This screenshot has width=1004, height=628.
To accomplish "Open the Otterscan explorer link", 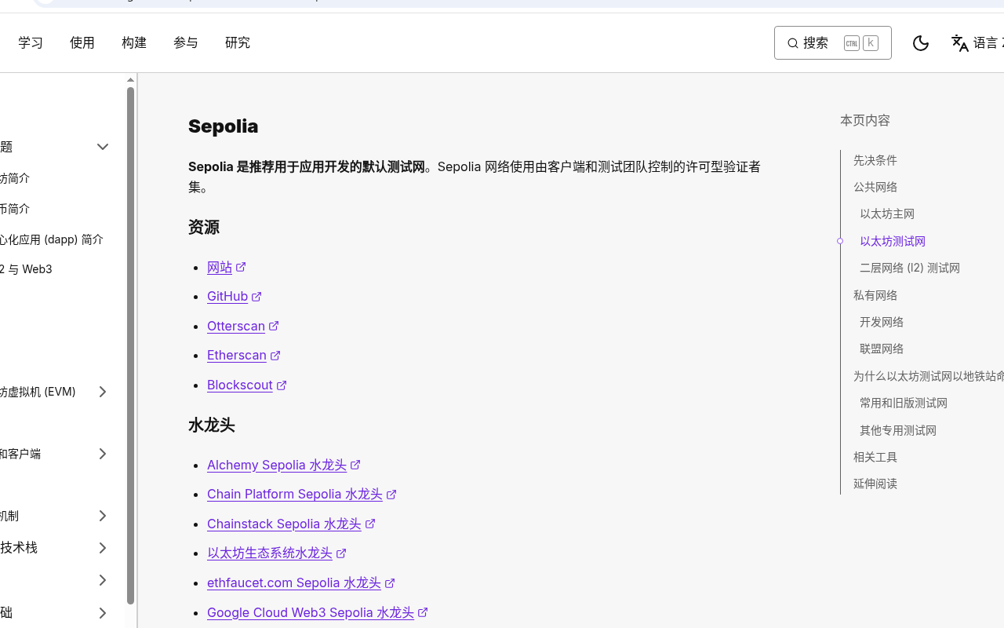I will tap(243, 326).
